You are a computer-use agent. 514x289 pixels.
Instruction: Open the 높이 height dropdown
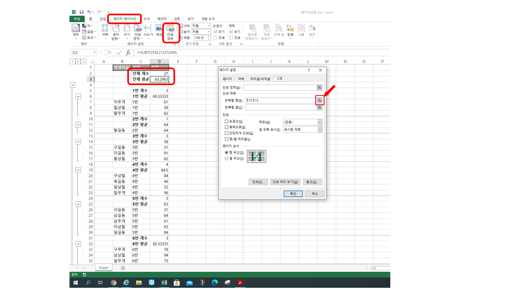pos(208,32)
